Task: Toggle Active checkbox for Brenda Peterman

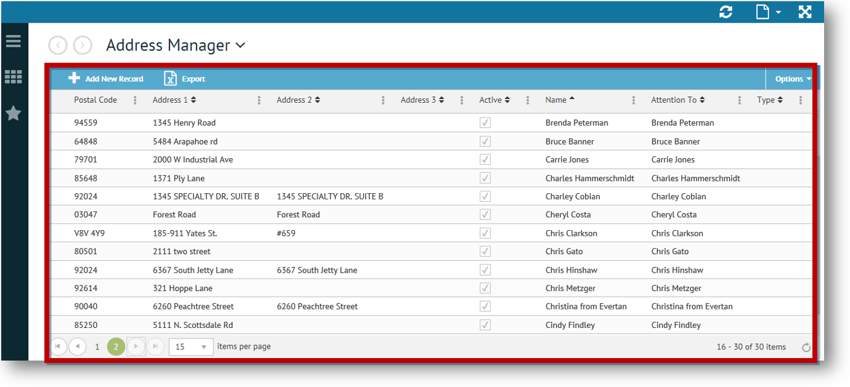Action: [x=485, y=123]
